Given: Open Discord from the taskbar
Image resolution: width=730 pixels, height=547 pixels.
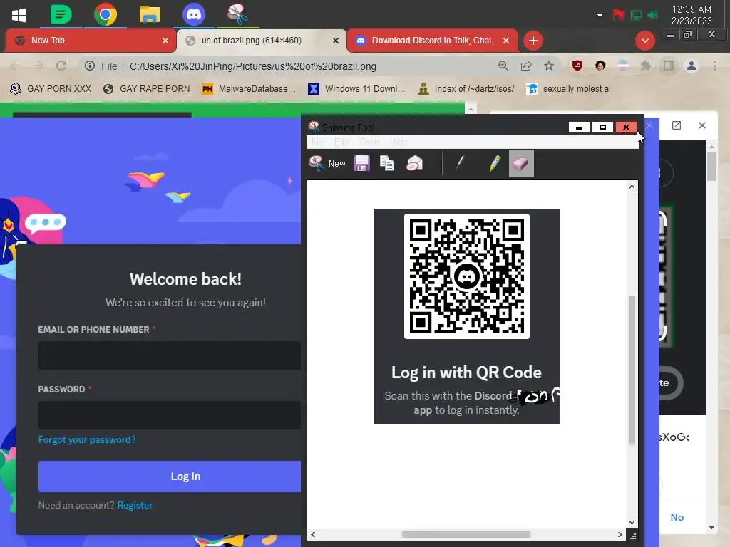Looking at the screenshot, I should (194, 14).
